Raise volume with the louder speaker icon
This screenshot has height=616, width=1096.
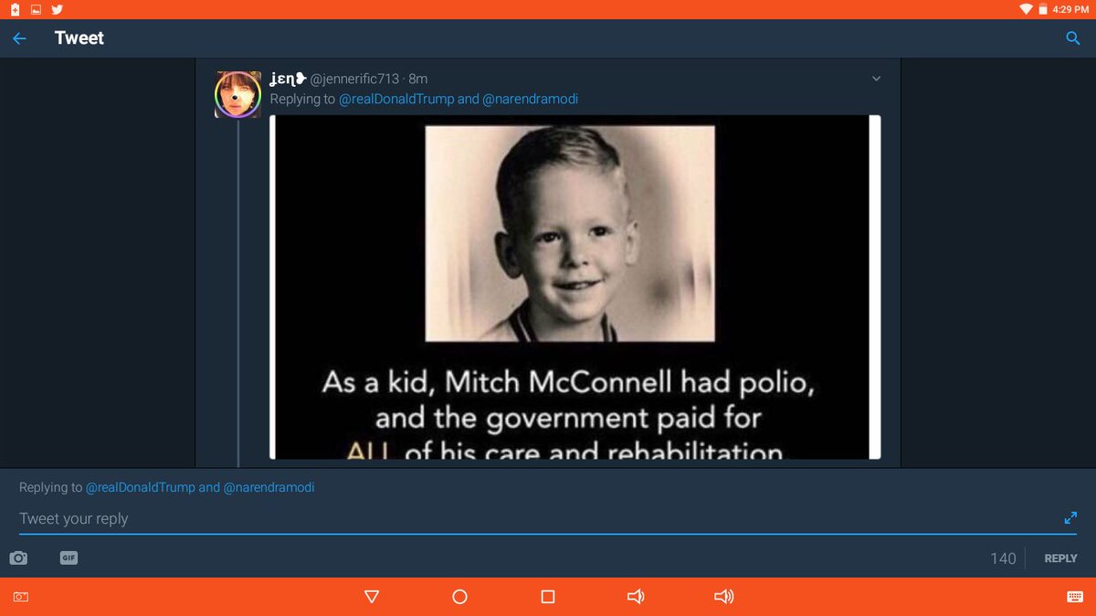[x=724, y=597]
